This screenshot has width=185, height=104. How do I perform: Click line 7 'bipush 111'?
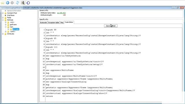51,47
